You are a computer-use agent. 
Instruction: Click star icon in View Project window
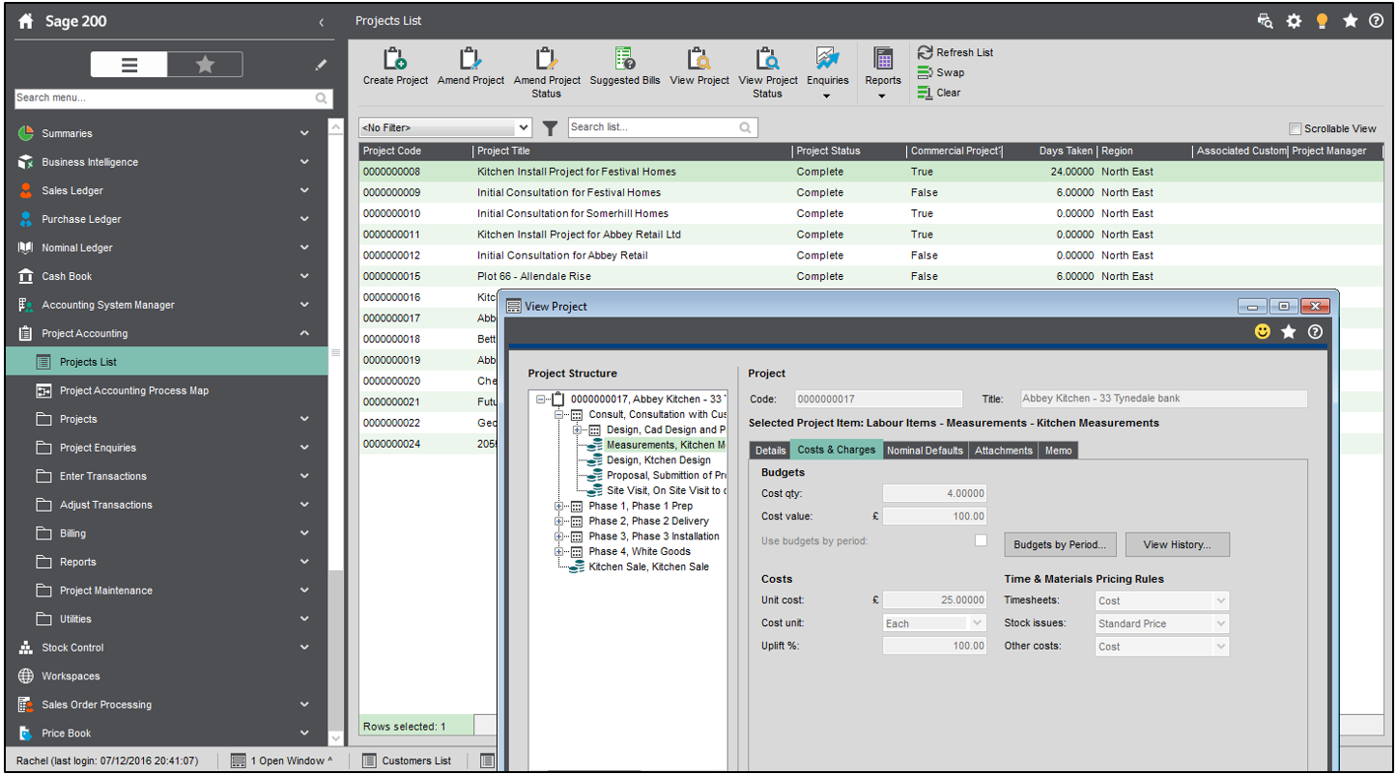click(1289, 332)
